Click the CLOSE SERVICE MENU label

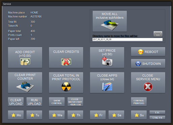pos(148,77)
